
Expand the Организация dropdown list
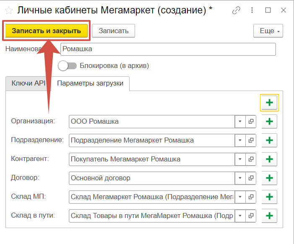coord(240,122)
